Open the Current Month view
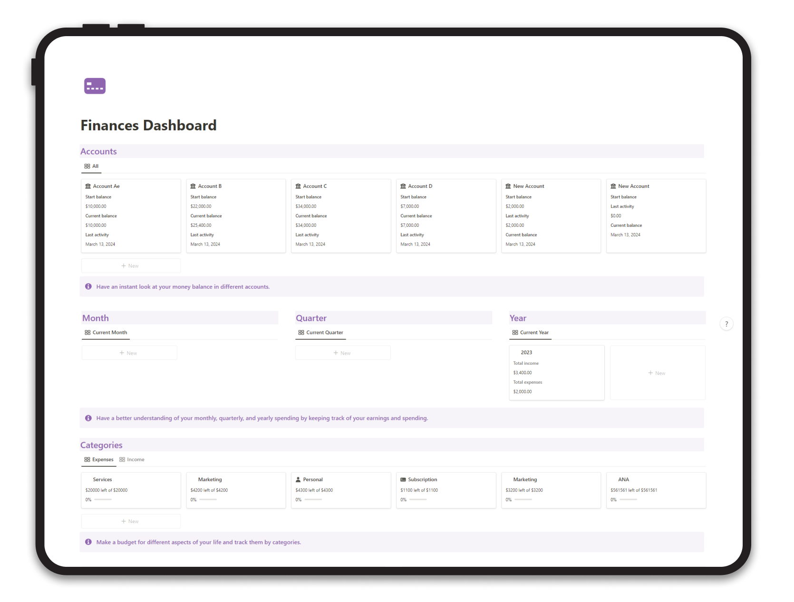The image size is (794, 602). click(106, 332)
